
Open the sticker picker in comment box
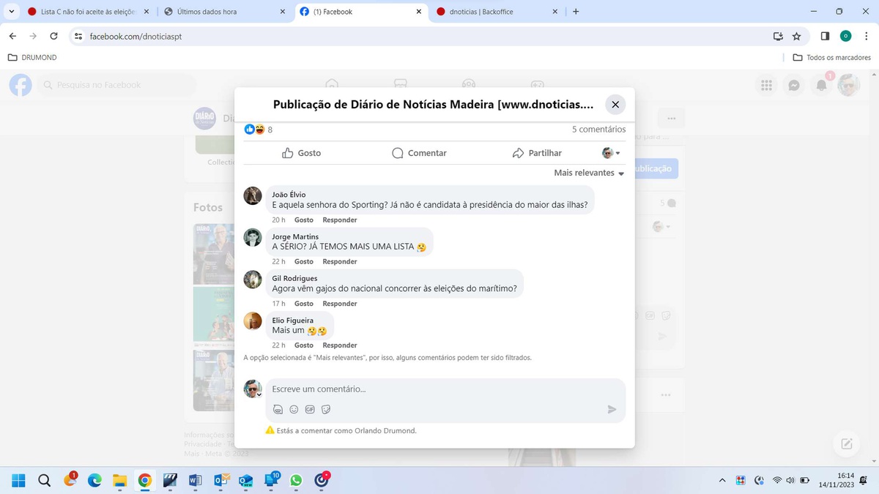(x=326, y=410)
